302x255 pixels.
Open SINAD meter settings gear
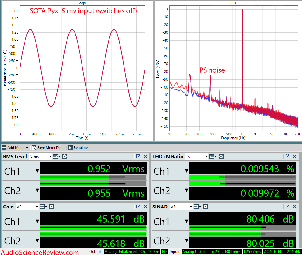(205, 207)
